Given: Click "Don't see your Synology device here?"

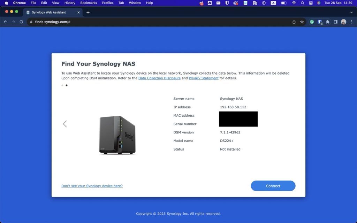Looking at the screenshot, I should pos(92,186).
